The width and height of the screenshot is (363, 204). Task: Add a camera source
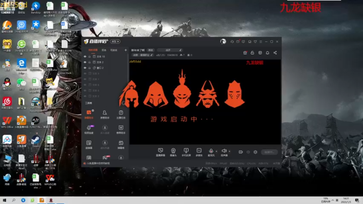(x=173, y=152)
